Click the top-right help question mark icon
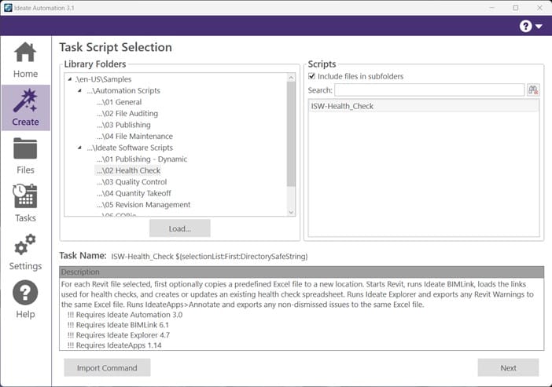552x387 pixels. tap(526, 26)
